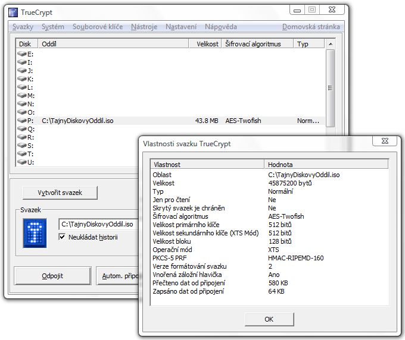This screenshot has height=340, width=405.
Task: Click AES-Twofish in the drive list
Action: click(x=243, y=121)
